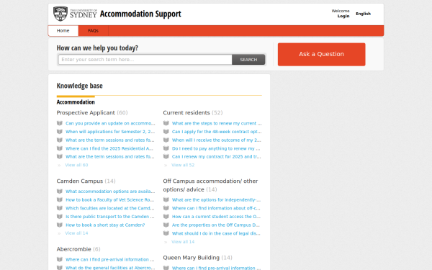
Task: Click book icon beside 'How can a current student access'
Action: coord(166,217)
